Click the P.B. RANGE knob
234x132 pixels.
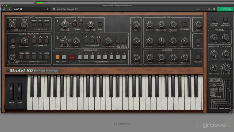pos(226,69)
